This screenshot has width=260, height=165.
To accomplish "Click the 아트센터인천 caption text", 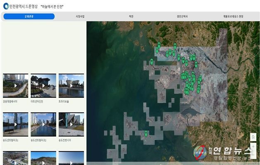I will click(x=37, y=101).
